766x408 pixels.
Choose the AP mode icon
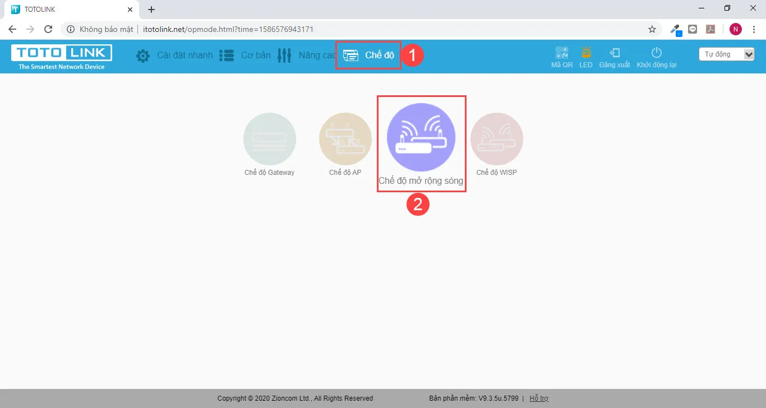pos(345,139)
